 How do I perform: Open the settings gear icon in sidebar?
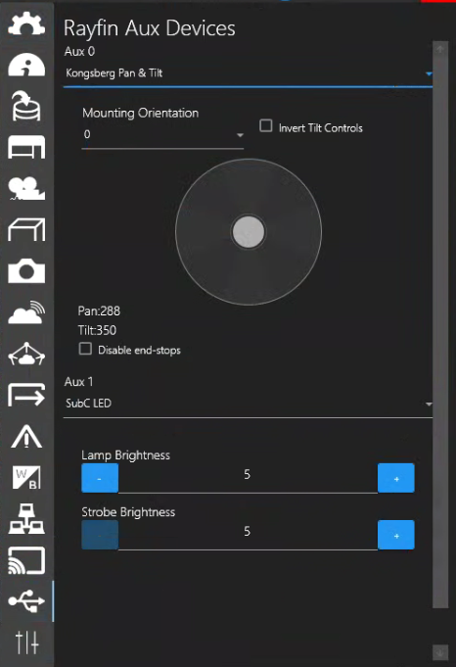[x=26, y=24]
